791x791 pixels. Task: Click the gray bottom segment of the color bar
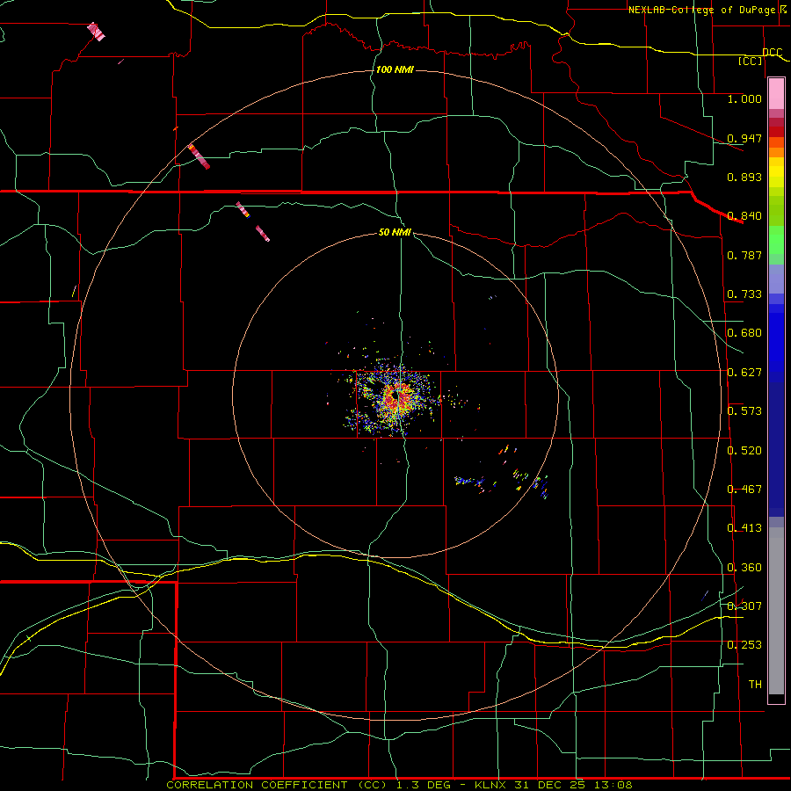coord(776,611)
